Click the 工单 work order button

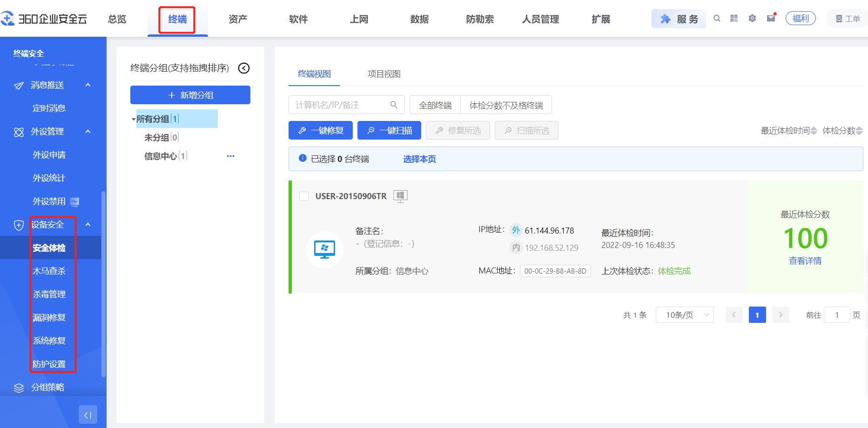click(x=848, y=19)
